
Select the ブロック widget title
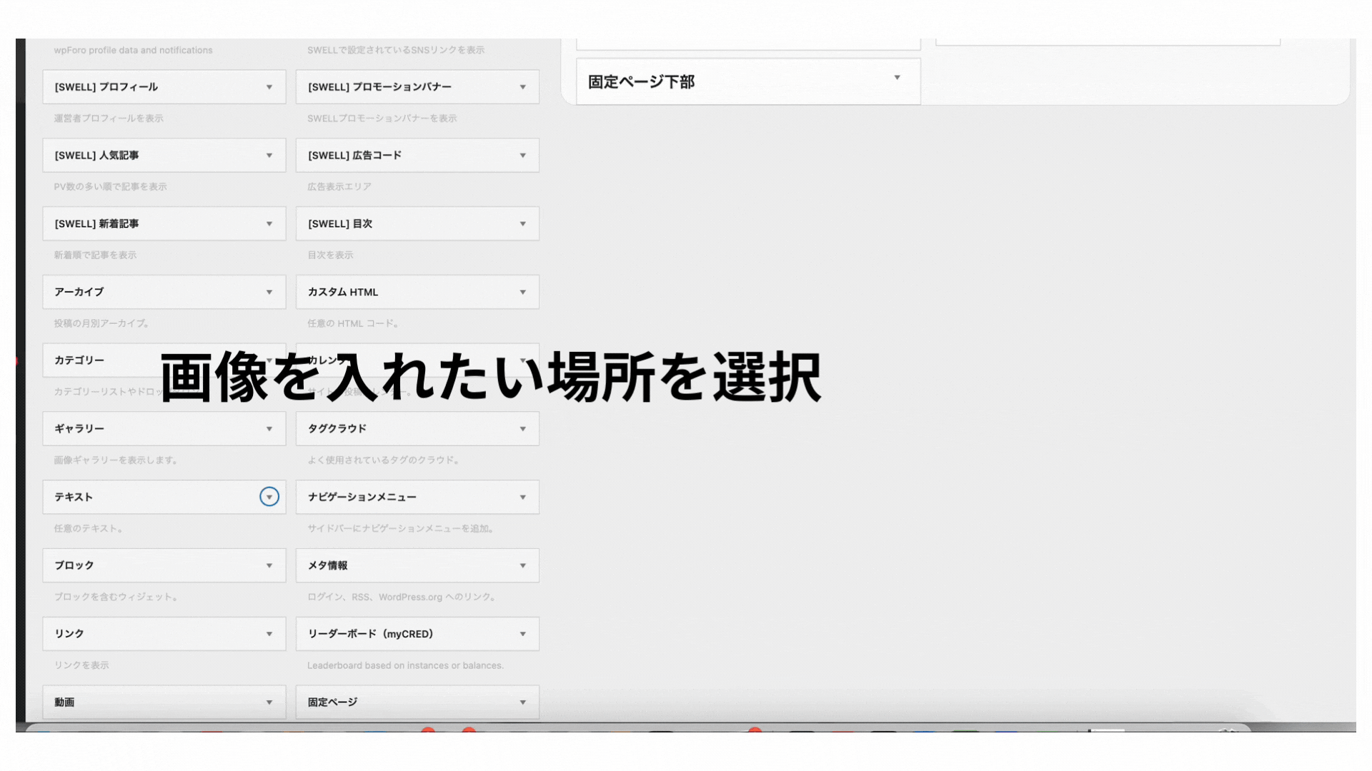click(74, 565)
